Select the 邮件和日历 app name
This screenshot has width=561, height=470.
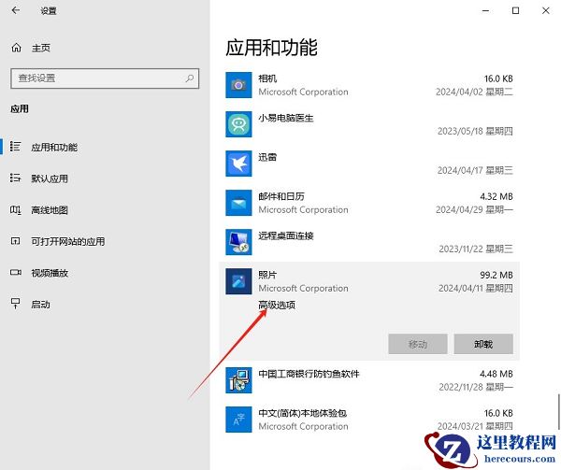pos(281,196)
